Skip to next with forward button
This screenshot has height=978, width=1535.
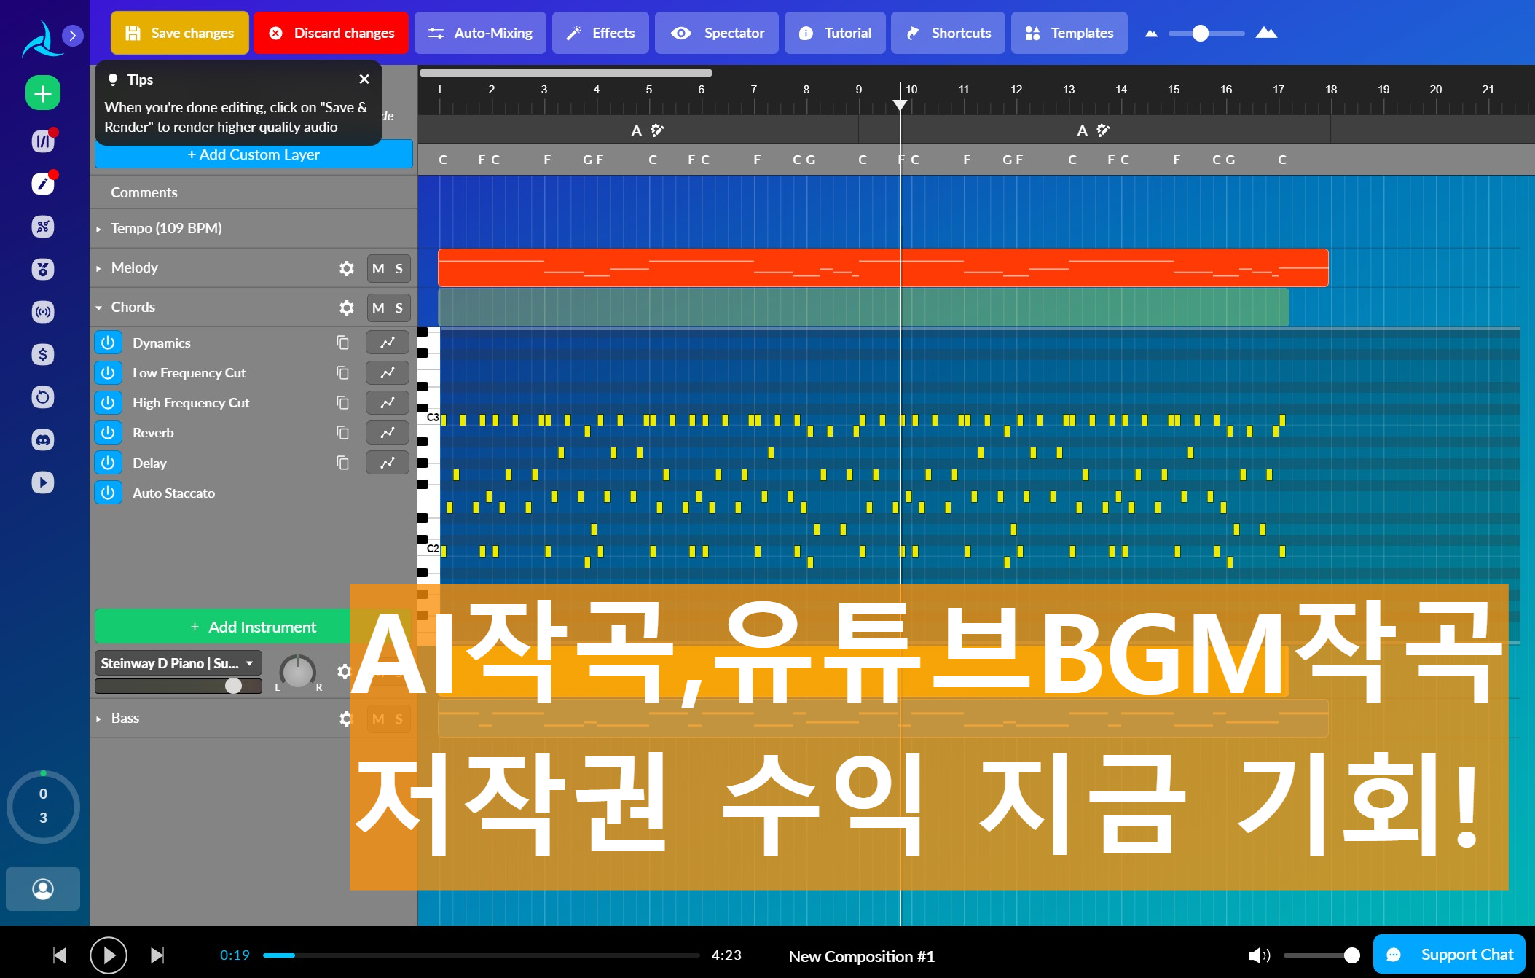(x=157, y=955)
